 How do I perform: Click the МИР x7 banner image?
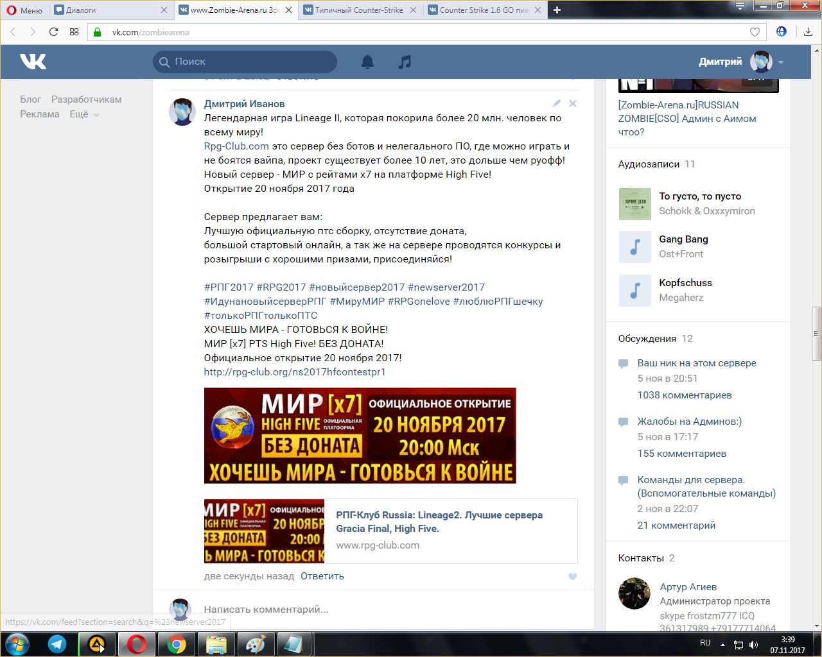click(360, 436)
